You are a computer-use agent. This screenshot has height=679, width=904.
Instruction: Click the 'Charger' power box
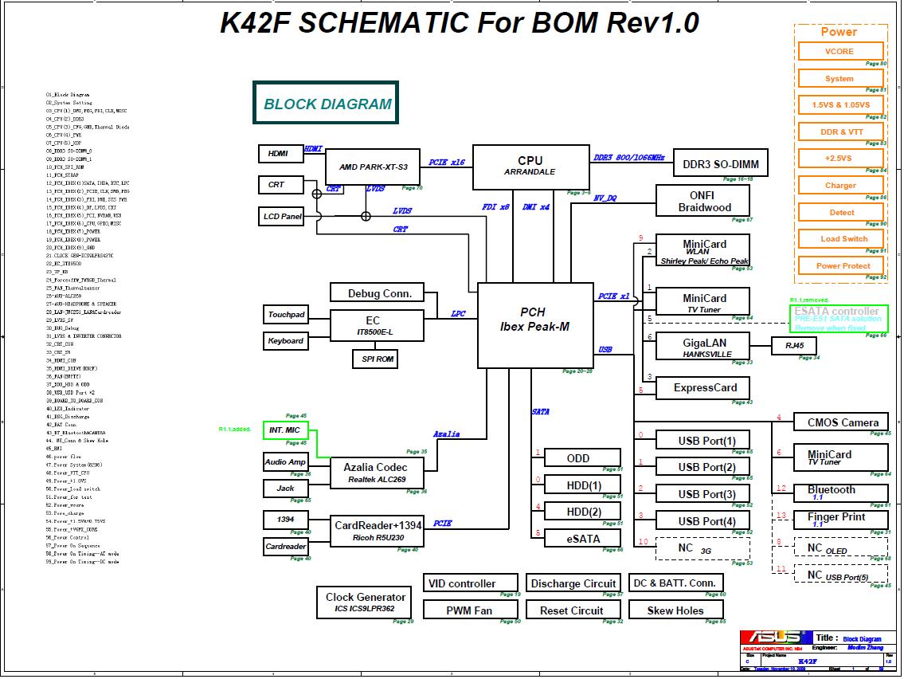(840, 185)
